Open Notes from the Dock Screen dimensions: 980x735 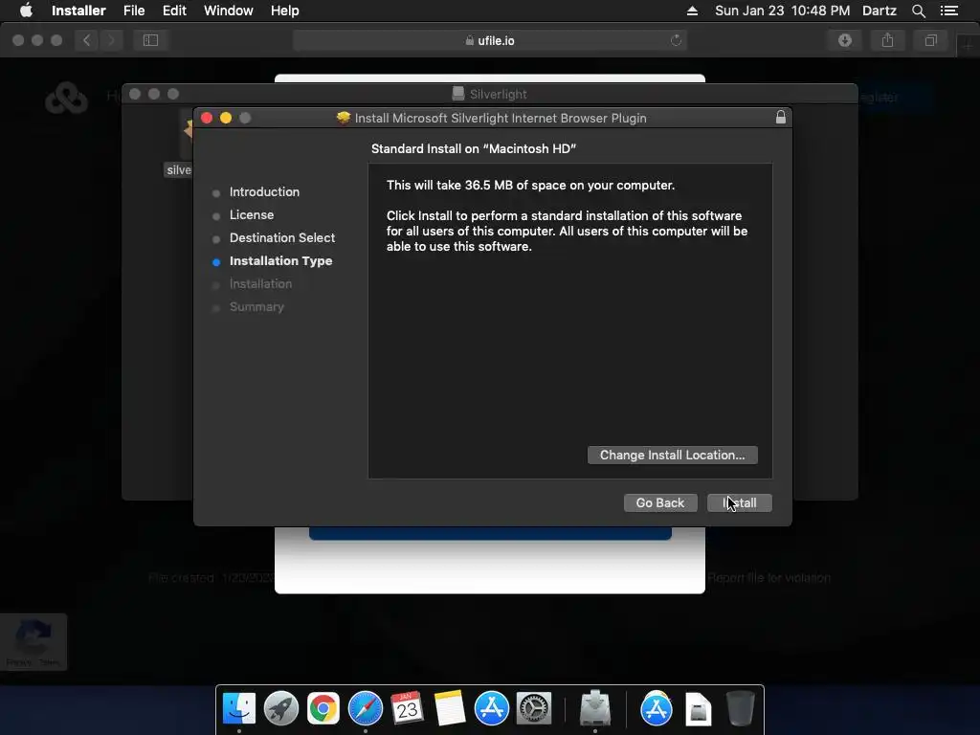pyautogui.click(x=450, y=709)
